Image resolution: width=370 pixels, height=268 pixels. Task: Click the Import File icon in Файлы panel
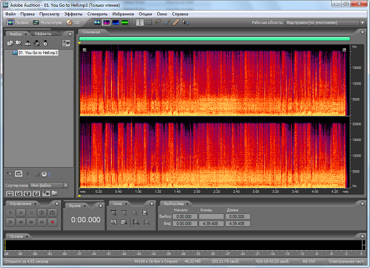tap(10, 43)
